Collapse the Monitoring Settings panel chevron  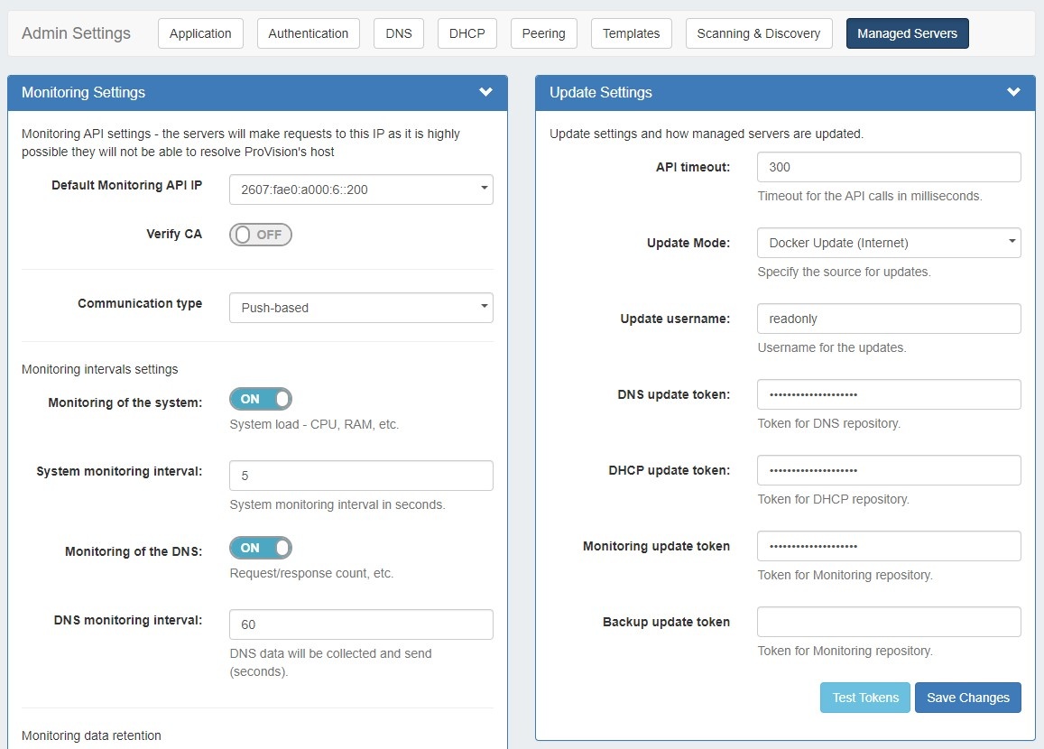(485, 92)
